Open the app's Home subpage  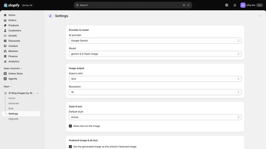click(x=12, y=98)
